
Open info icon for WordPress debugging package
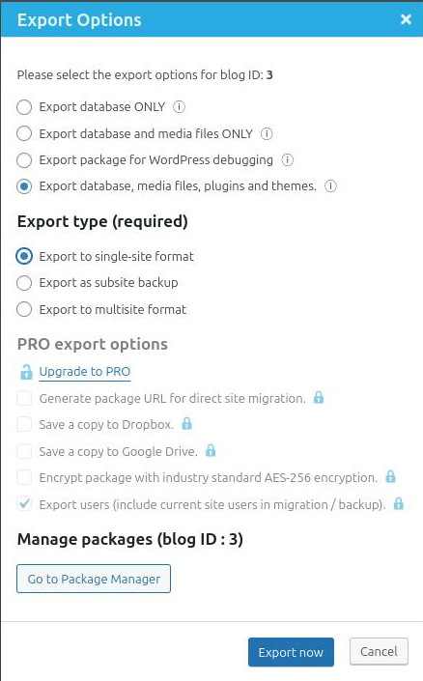(287, 159)
